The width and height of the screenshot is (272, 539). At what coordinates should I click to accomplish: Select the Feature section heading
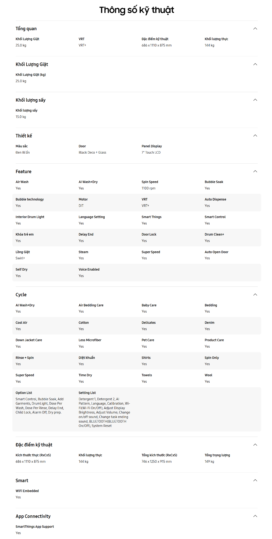click(23, 172)
